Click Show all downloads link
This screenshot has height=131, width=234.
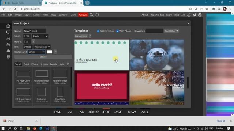221,121
